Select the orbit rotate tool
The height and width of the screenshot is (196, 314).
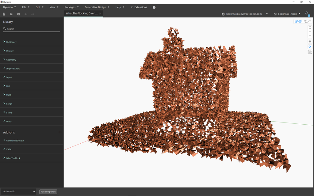pyautogui.click(x=310, y=47)
